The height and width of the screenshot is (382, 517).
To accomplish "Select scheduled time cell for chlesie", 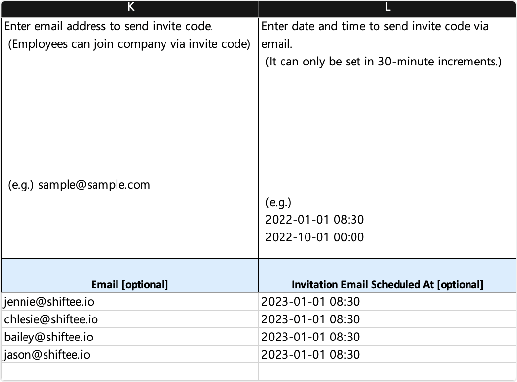I will tap(387, 319).
